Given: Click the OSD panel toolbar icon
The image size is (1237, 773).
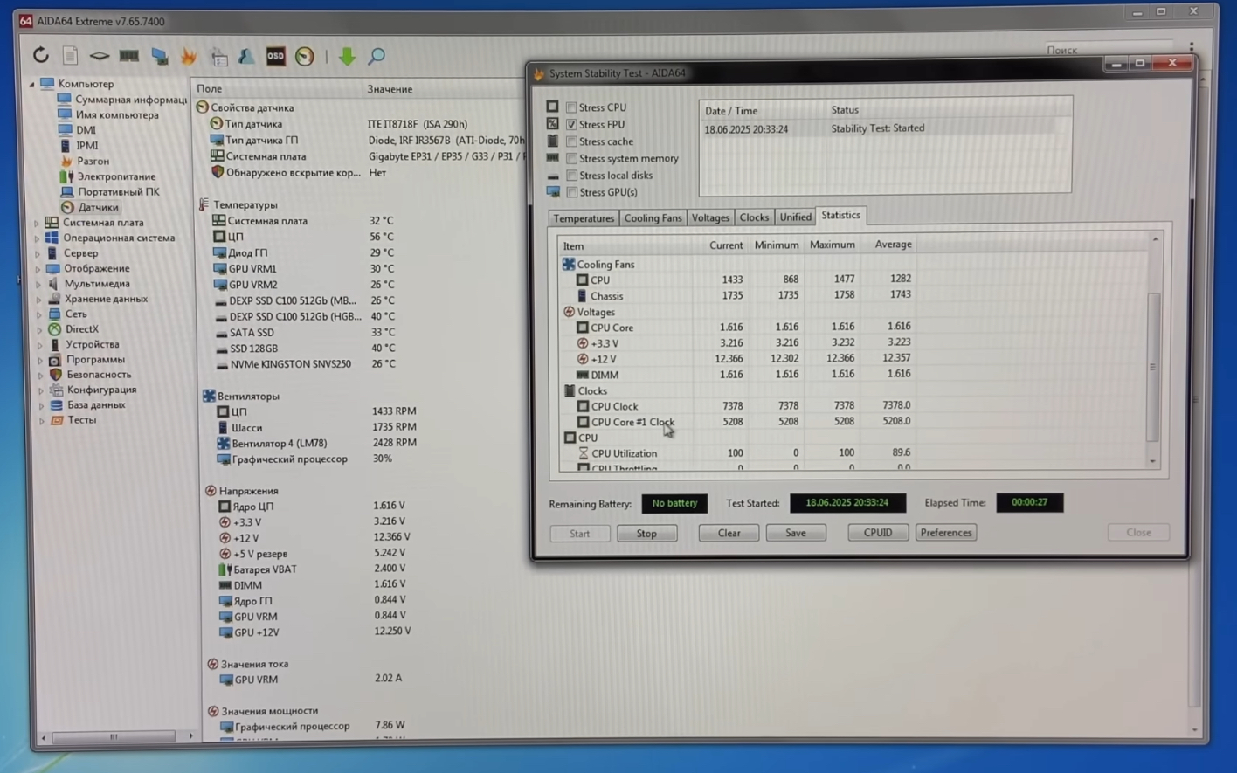Looking at the screenshot, I should coord(275,56).
